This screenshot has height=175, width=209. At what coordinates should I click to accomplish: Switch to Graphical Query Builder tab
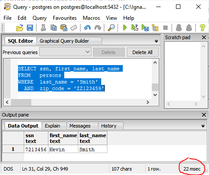tap(64, 41)
